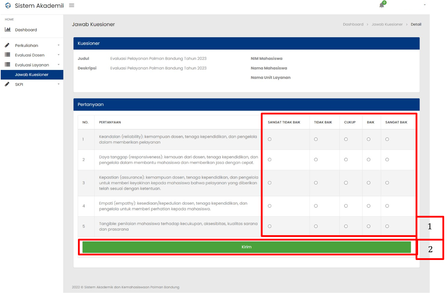Select Sangat Tidak Baik for question 5 Tangible
This screenshot has width=447, height=296.
tap(270, 226)
